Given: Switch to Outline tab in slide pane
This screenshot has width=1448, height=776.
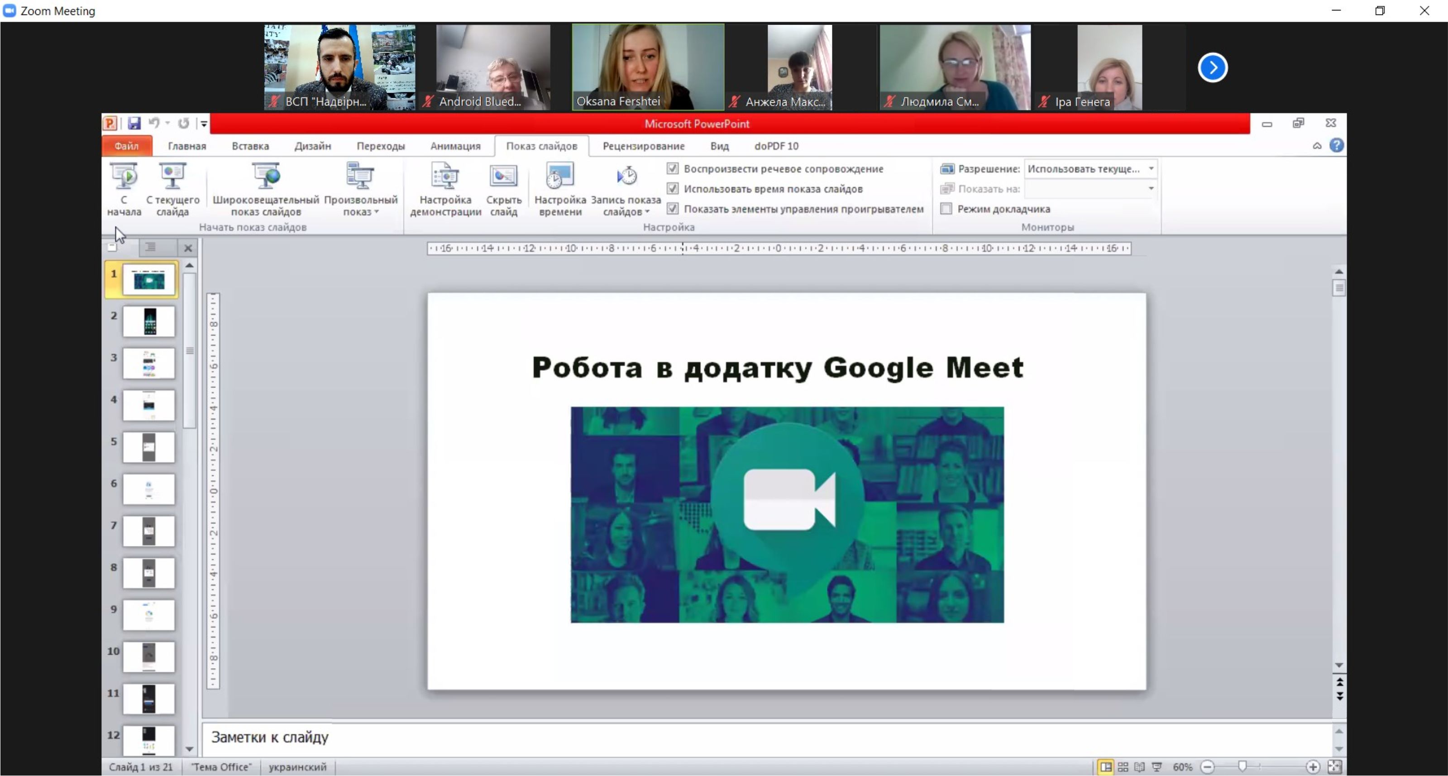Looking at the screenshot, I should (151, 247).
